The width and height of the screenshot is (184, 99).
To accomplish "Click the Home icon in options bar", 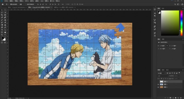I will pos(3,4).
